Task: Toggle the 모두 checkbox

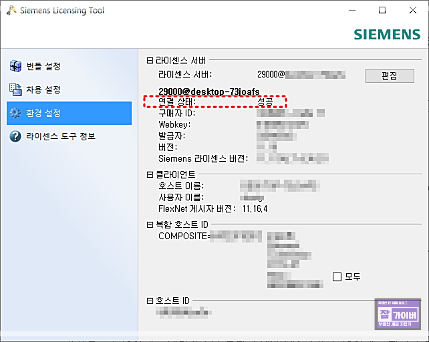Action: click(x=337, y=277)
